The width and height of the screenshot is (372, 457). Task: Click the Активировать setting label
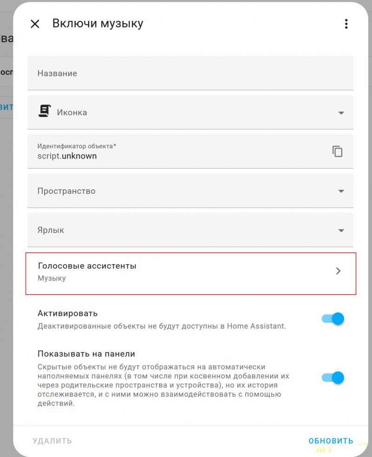[67, 314]
